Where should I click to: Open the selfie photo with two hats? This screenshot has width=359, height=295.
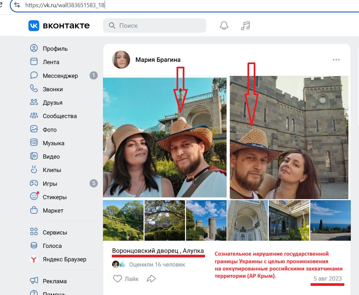tap(164, 137)
